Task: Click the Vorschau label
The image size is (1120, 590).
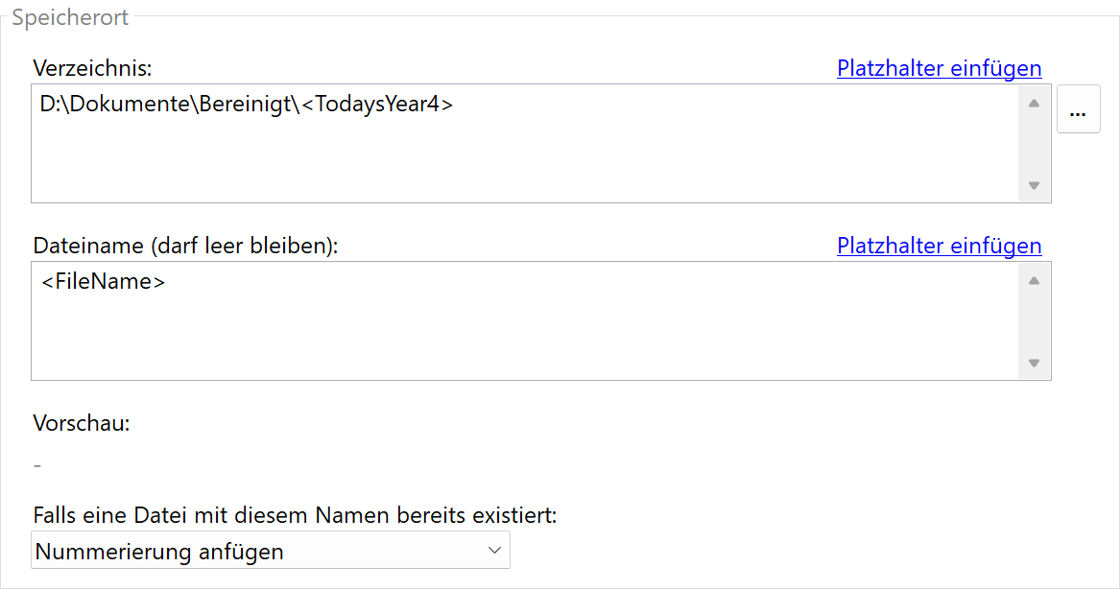Action: pos(82,423)
